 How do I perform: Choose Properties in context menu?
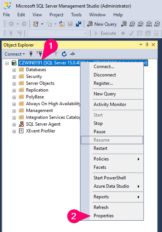coord(112,216)
